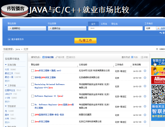Switch display mode to 详细
This screenshot has width=165, height=127.
tap(144, 57)
